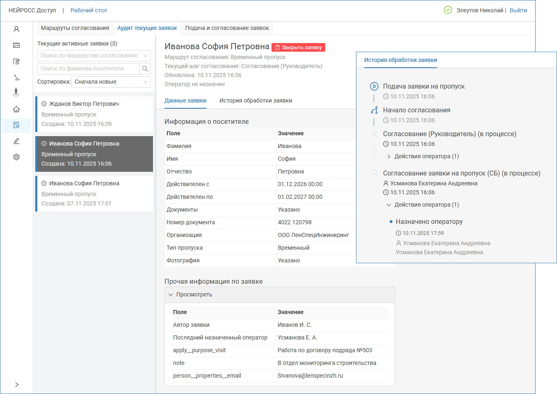Click the 'Выйти' logout link
Screen dimensions: 557x394
(x=518, y=11)
